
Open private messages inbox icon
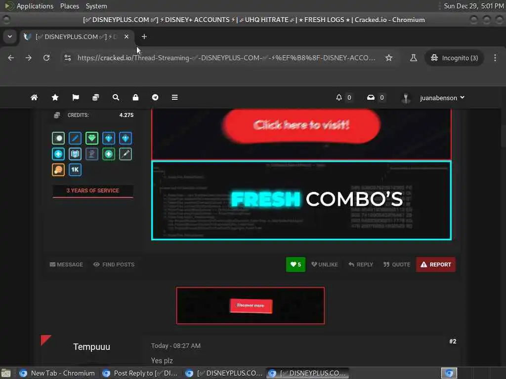tap(371, 97)
